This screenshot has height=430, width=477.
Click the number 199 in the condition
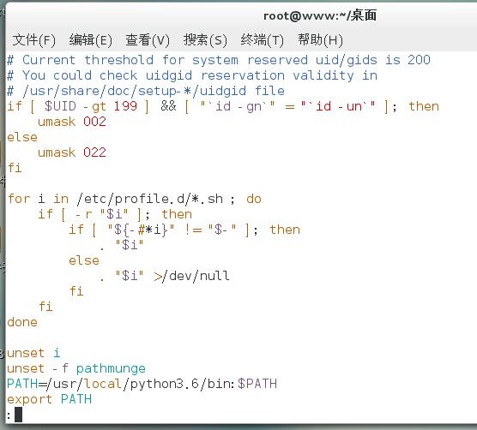[x=125, y=106]
